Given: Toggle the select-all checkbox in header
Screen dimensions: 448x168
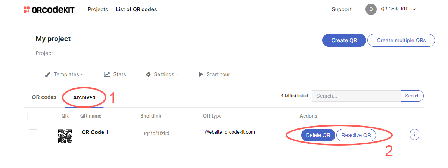Looking at the screenshot, I should 32,117.
